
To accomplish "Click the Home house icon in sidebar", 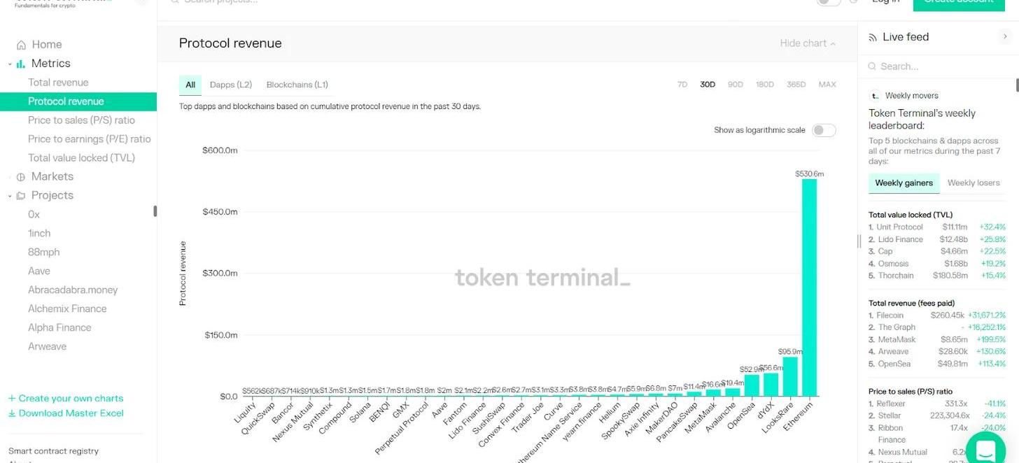I will (21, 45).
